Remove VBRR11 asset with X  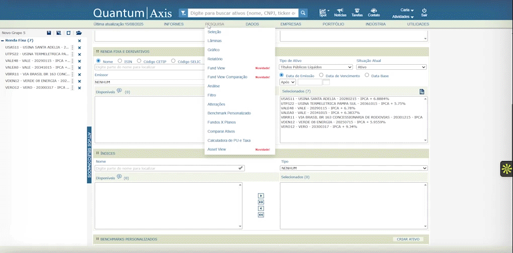point(79,74)
